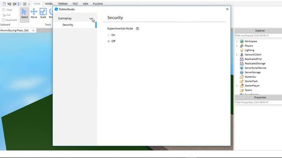This screenshot has height=158, width=282.
Task: Set Experimental Mode to Off
Action: tap(109, 41)
